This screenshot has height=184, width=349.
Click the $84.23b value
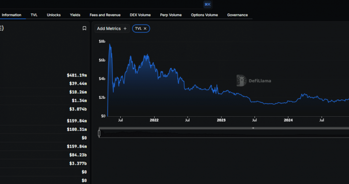click(x=78, y=155)
